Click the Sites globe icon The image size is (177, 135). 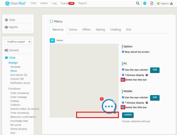pyautogui.click(x=7, y=20)
